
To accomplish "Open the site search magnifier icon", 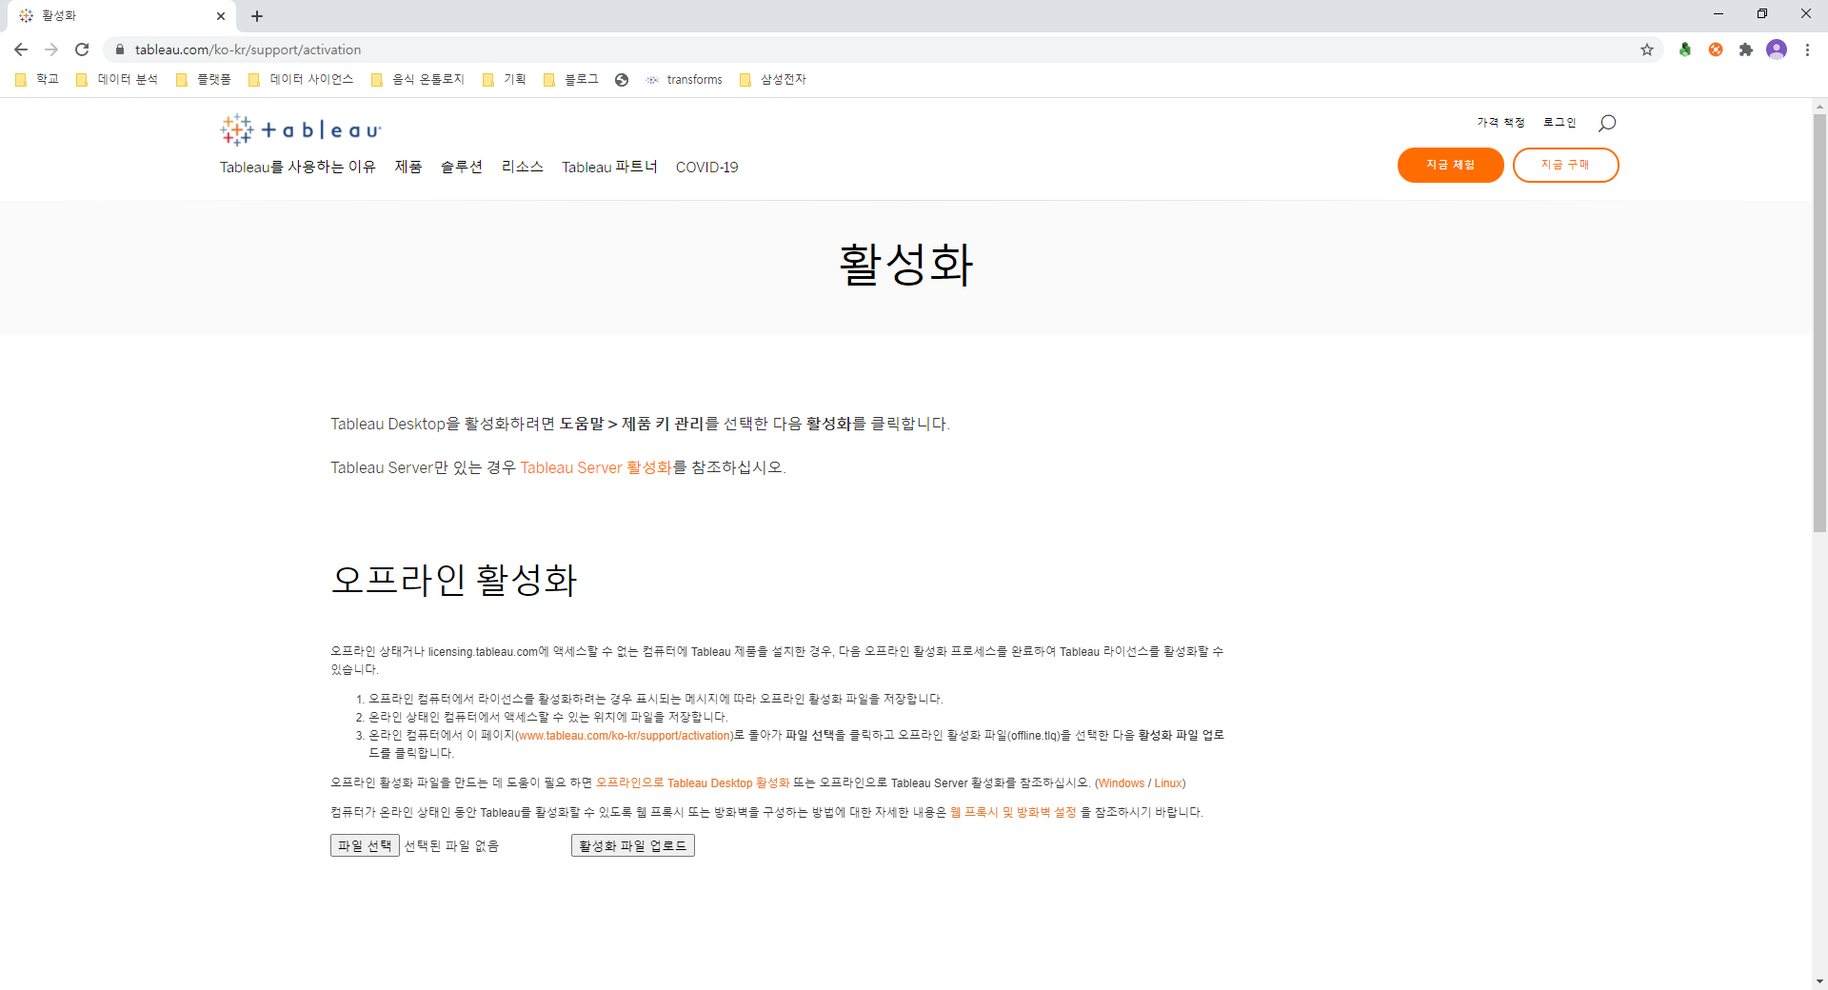I will [x=1607, y=123].
